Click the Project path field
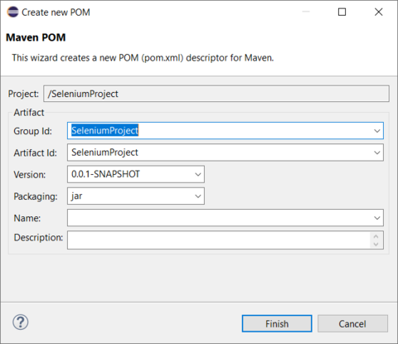Image resolution: width=398 pixels, height=344 pixels. click(x=216, y=94)
